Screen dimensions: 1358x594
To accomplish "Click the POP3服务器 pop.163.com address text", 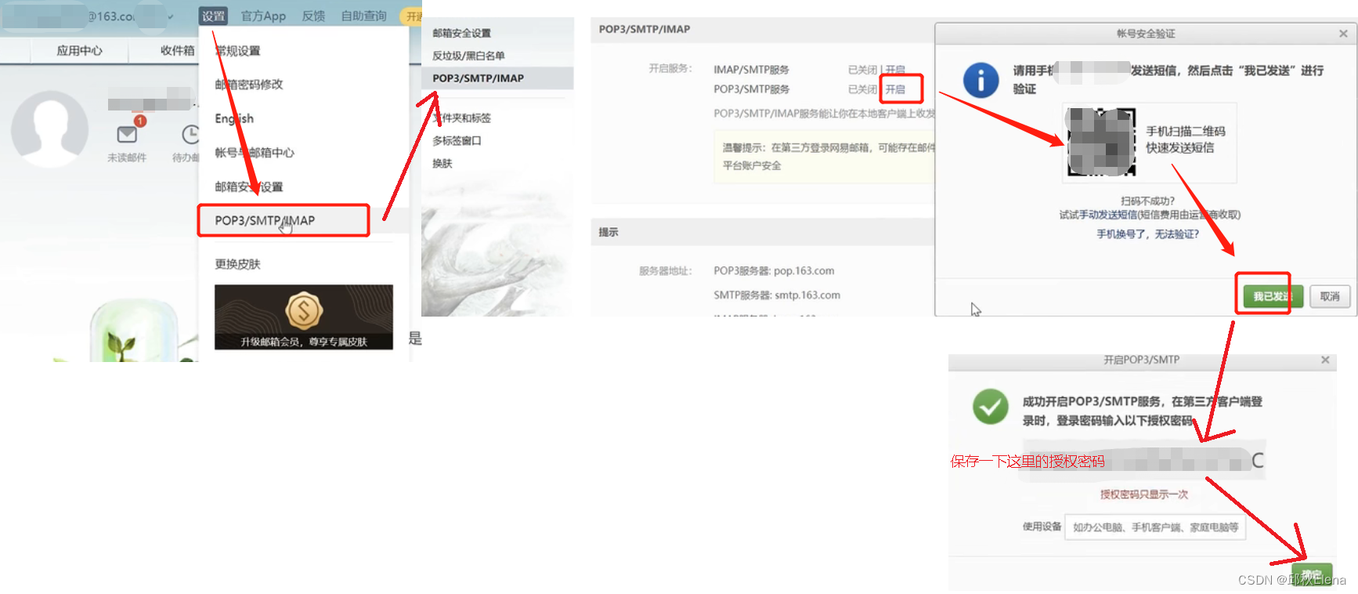I will 774,271.
